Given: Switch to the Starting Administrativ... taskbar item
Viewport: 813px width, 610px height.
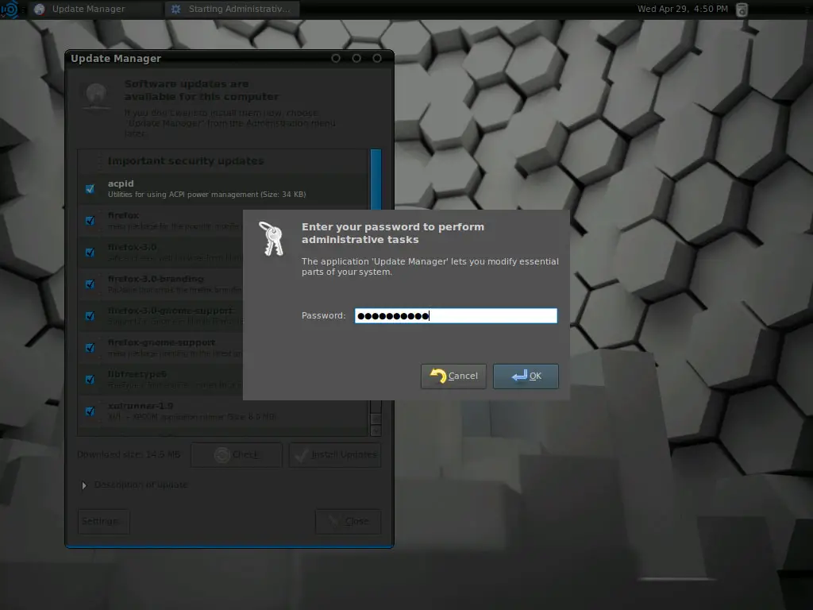Looking at the screenshot, I should coord(232,9).
